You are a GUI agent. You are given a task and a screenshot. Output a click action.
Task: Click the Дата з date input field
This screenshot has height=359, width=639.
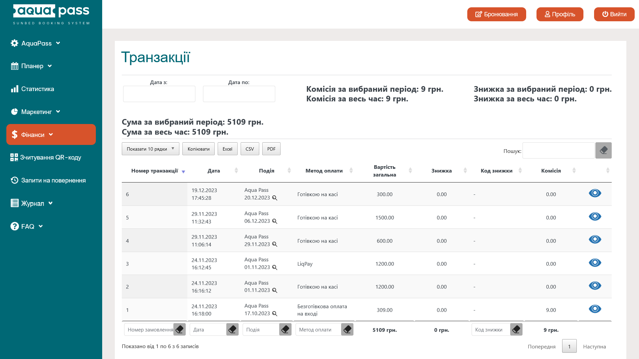(159, 94)
